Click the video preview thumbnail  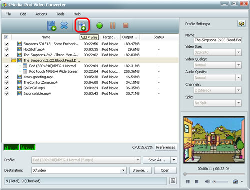214,140
